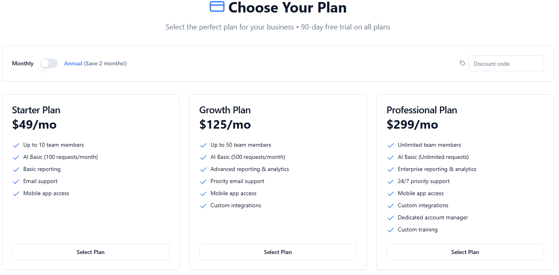This screenshot has height=275, width=559.
Task: Click the Starter Plan card heading
Action: coord(36,110)
